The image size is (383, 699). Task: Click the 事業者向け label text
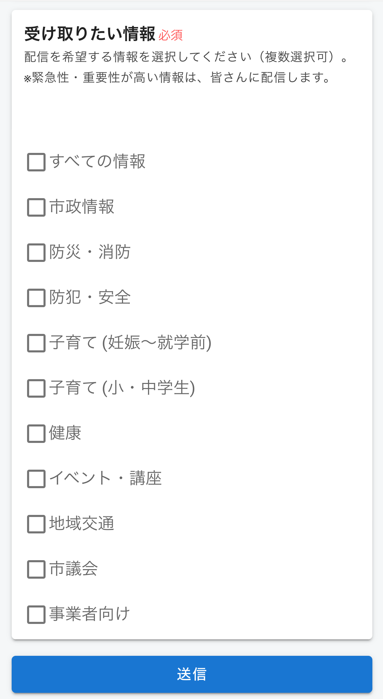point(89,614)
